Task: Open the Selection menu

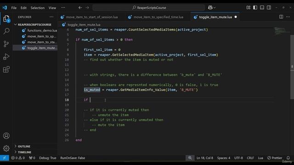Action: click(38, 8)
